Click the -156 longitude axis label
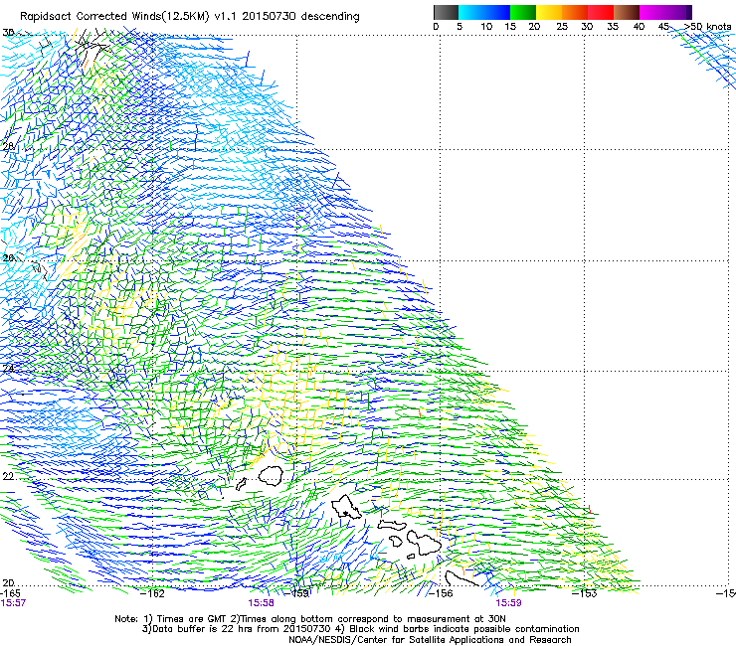Viewport: 736px width, 646px height. click(441, 593)
